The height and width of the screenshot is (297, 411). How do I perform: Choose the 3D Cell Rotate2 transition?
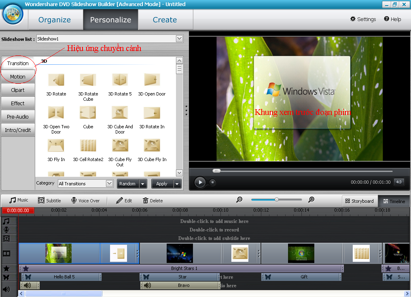point(88,145)
